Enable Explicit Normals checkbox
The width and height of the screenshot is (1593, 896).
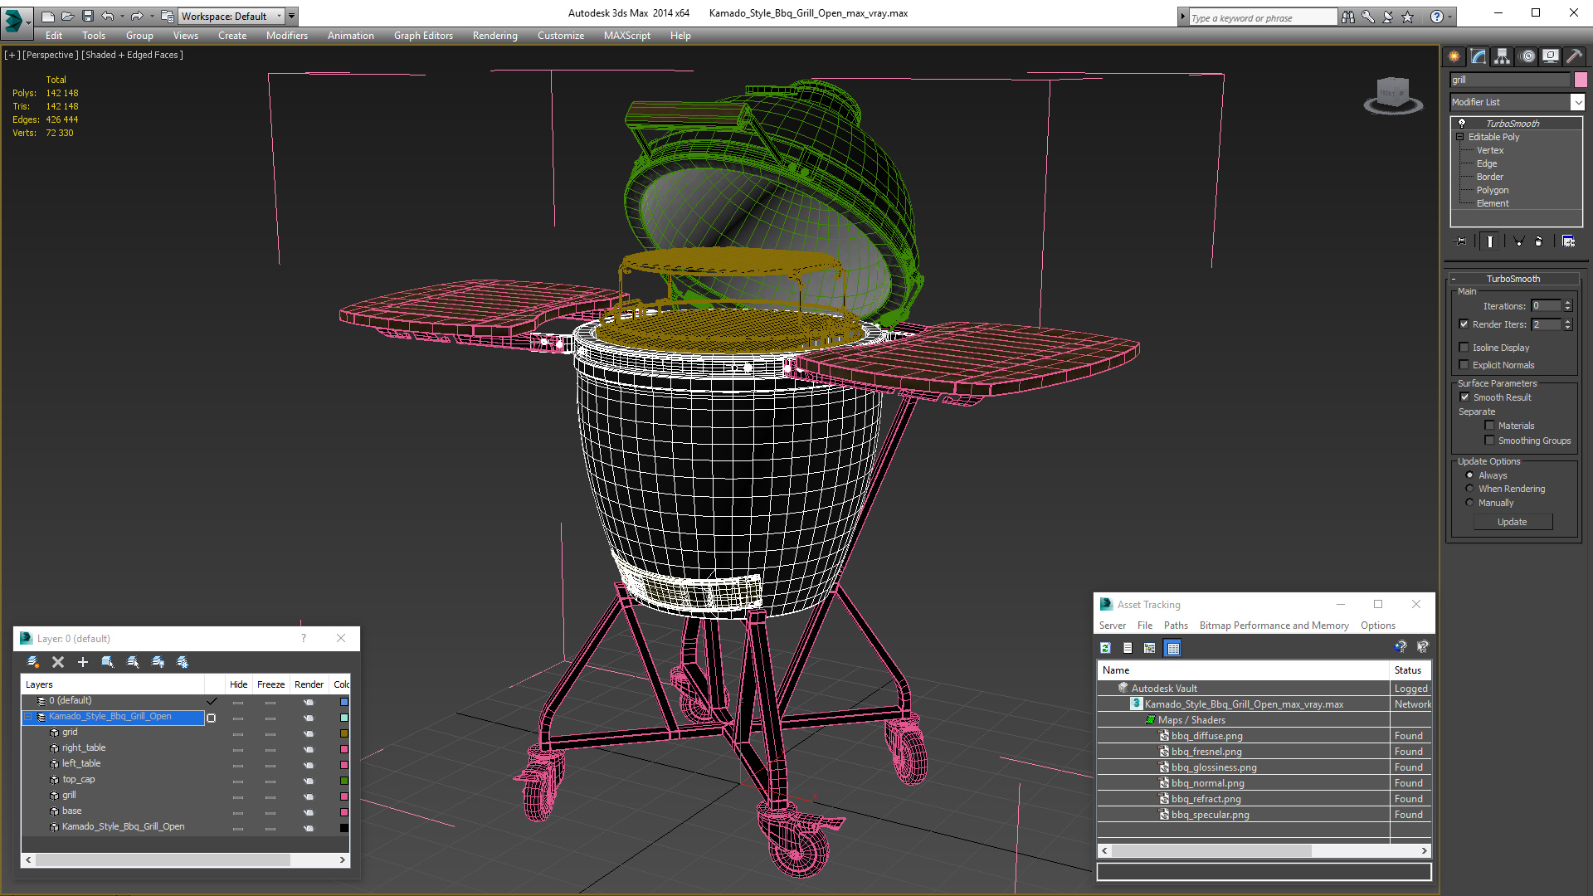[x=1464, y=365]
